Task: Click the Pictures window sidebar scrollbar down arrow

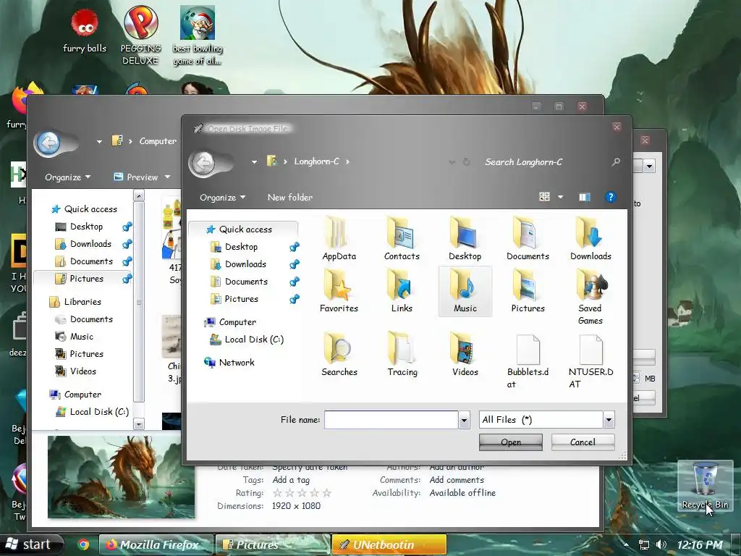Action: click(x=139, y=424)
